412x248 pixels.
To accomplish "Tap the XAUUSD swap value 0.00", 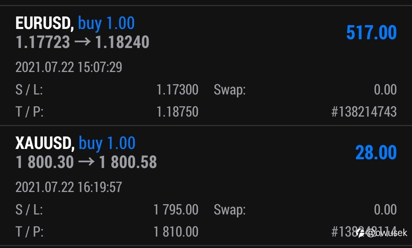I will pos(385,210).
